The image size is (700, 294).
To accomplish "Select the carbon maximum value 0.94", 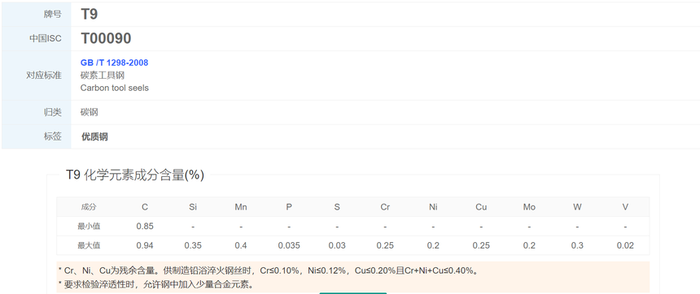I will click(145, 245).
